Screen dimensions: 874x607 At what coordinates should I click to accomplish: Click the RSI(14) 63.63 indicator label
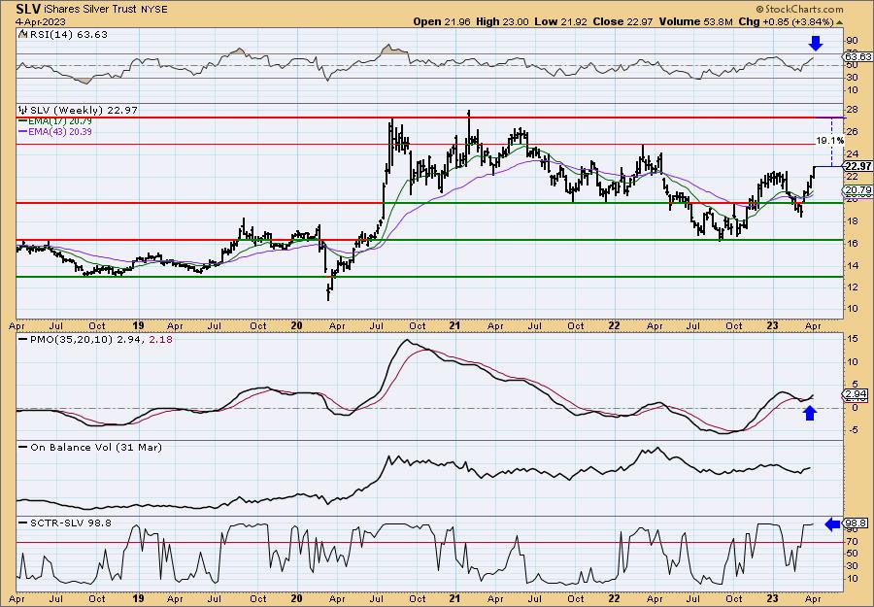coord(67,35)
